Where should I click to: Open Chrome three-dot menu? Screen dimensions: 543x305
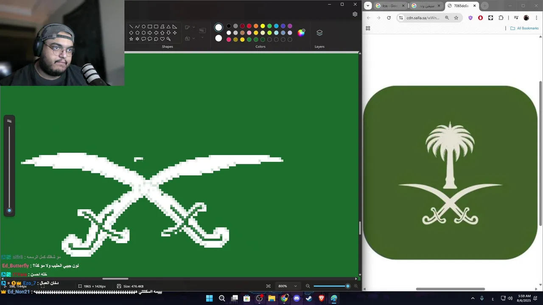[536, 18]
